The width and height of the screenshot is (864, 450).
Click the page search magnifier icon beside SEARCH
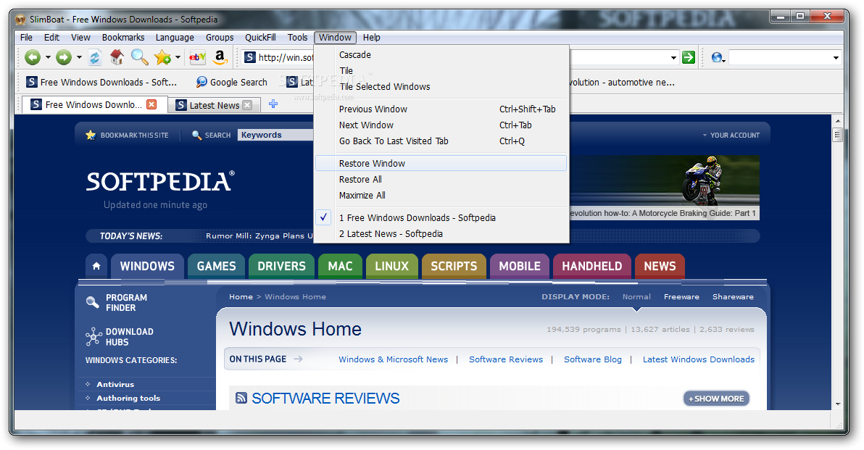tap(196, 135)
